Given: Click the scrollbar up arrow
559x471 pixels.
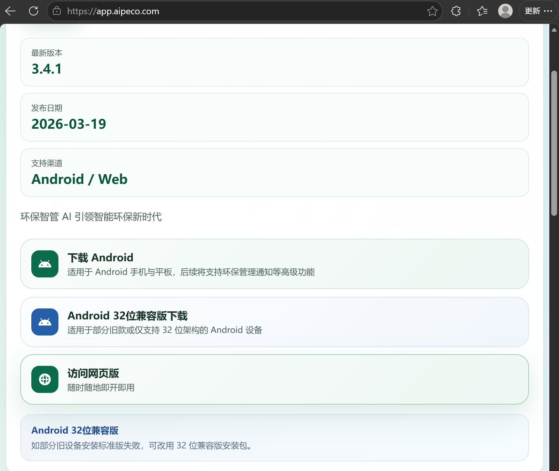Looking at the screenshot, I should (x=554, y=30).
